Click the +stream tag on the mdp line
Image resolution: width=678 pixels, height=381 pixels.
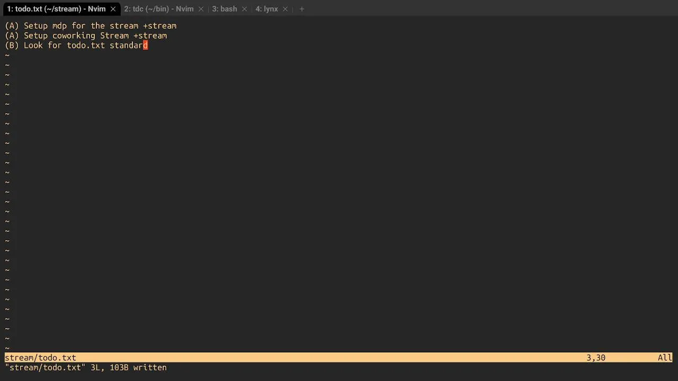point(159,26)
